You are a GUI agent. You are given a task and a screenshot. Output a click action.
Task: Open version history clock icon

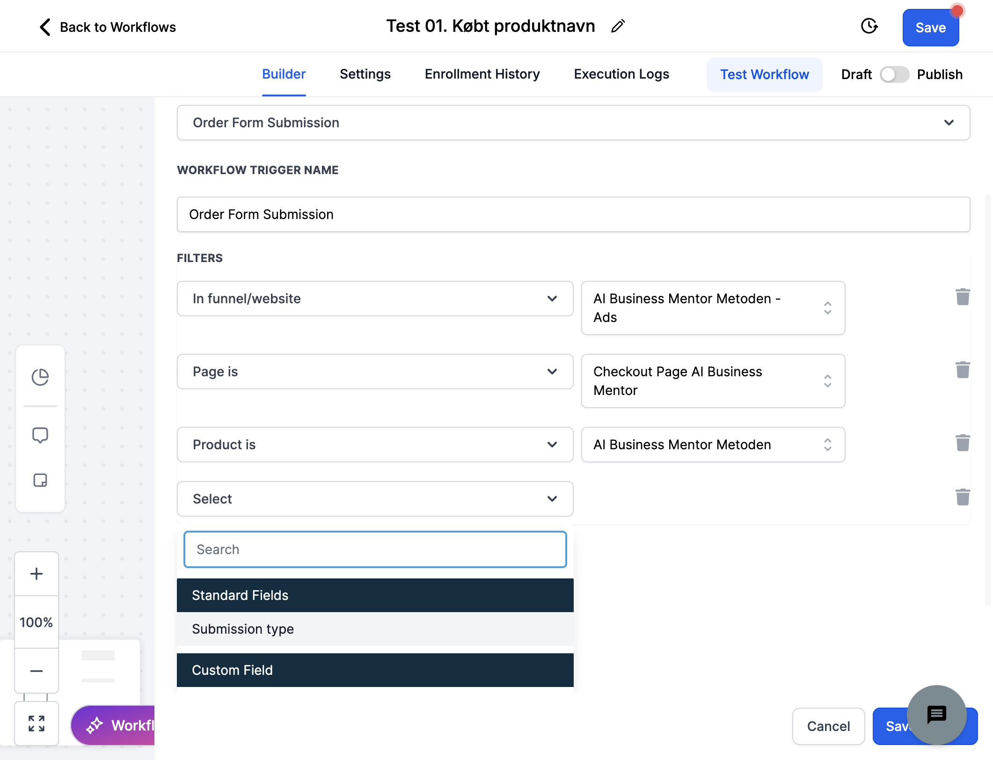pyautogui.click(x=869, y=26)
